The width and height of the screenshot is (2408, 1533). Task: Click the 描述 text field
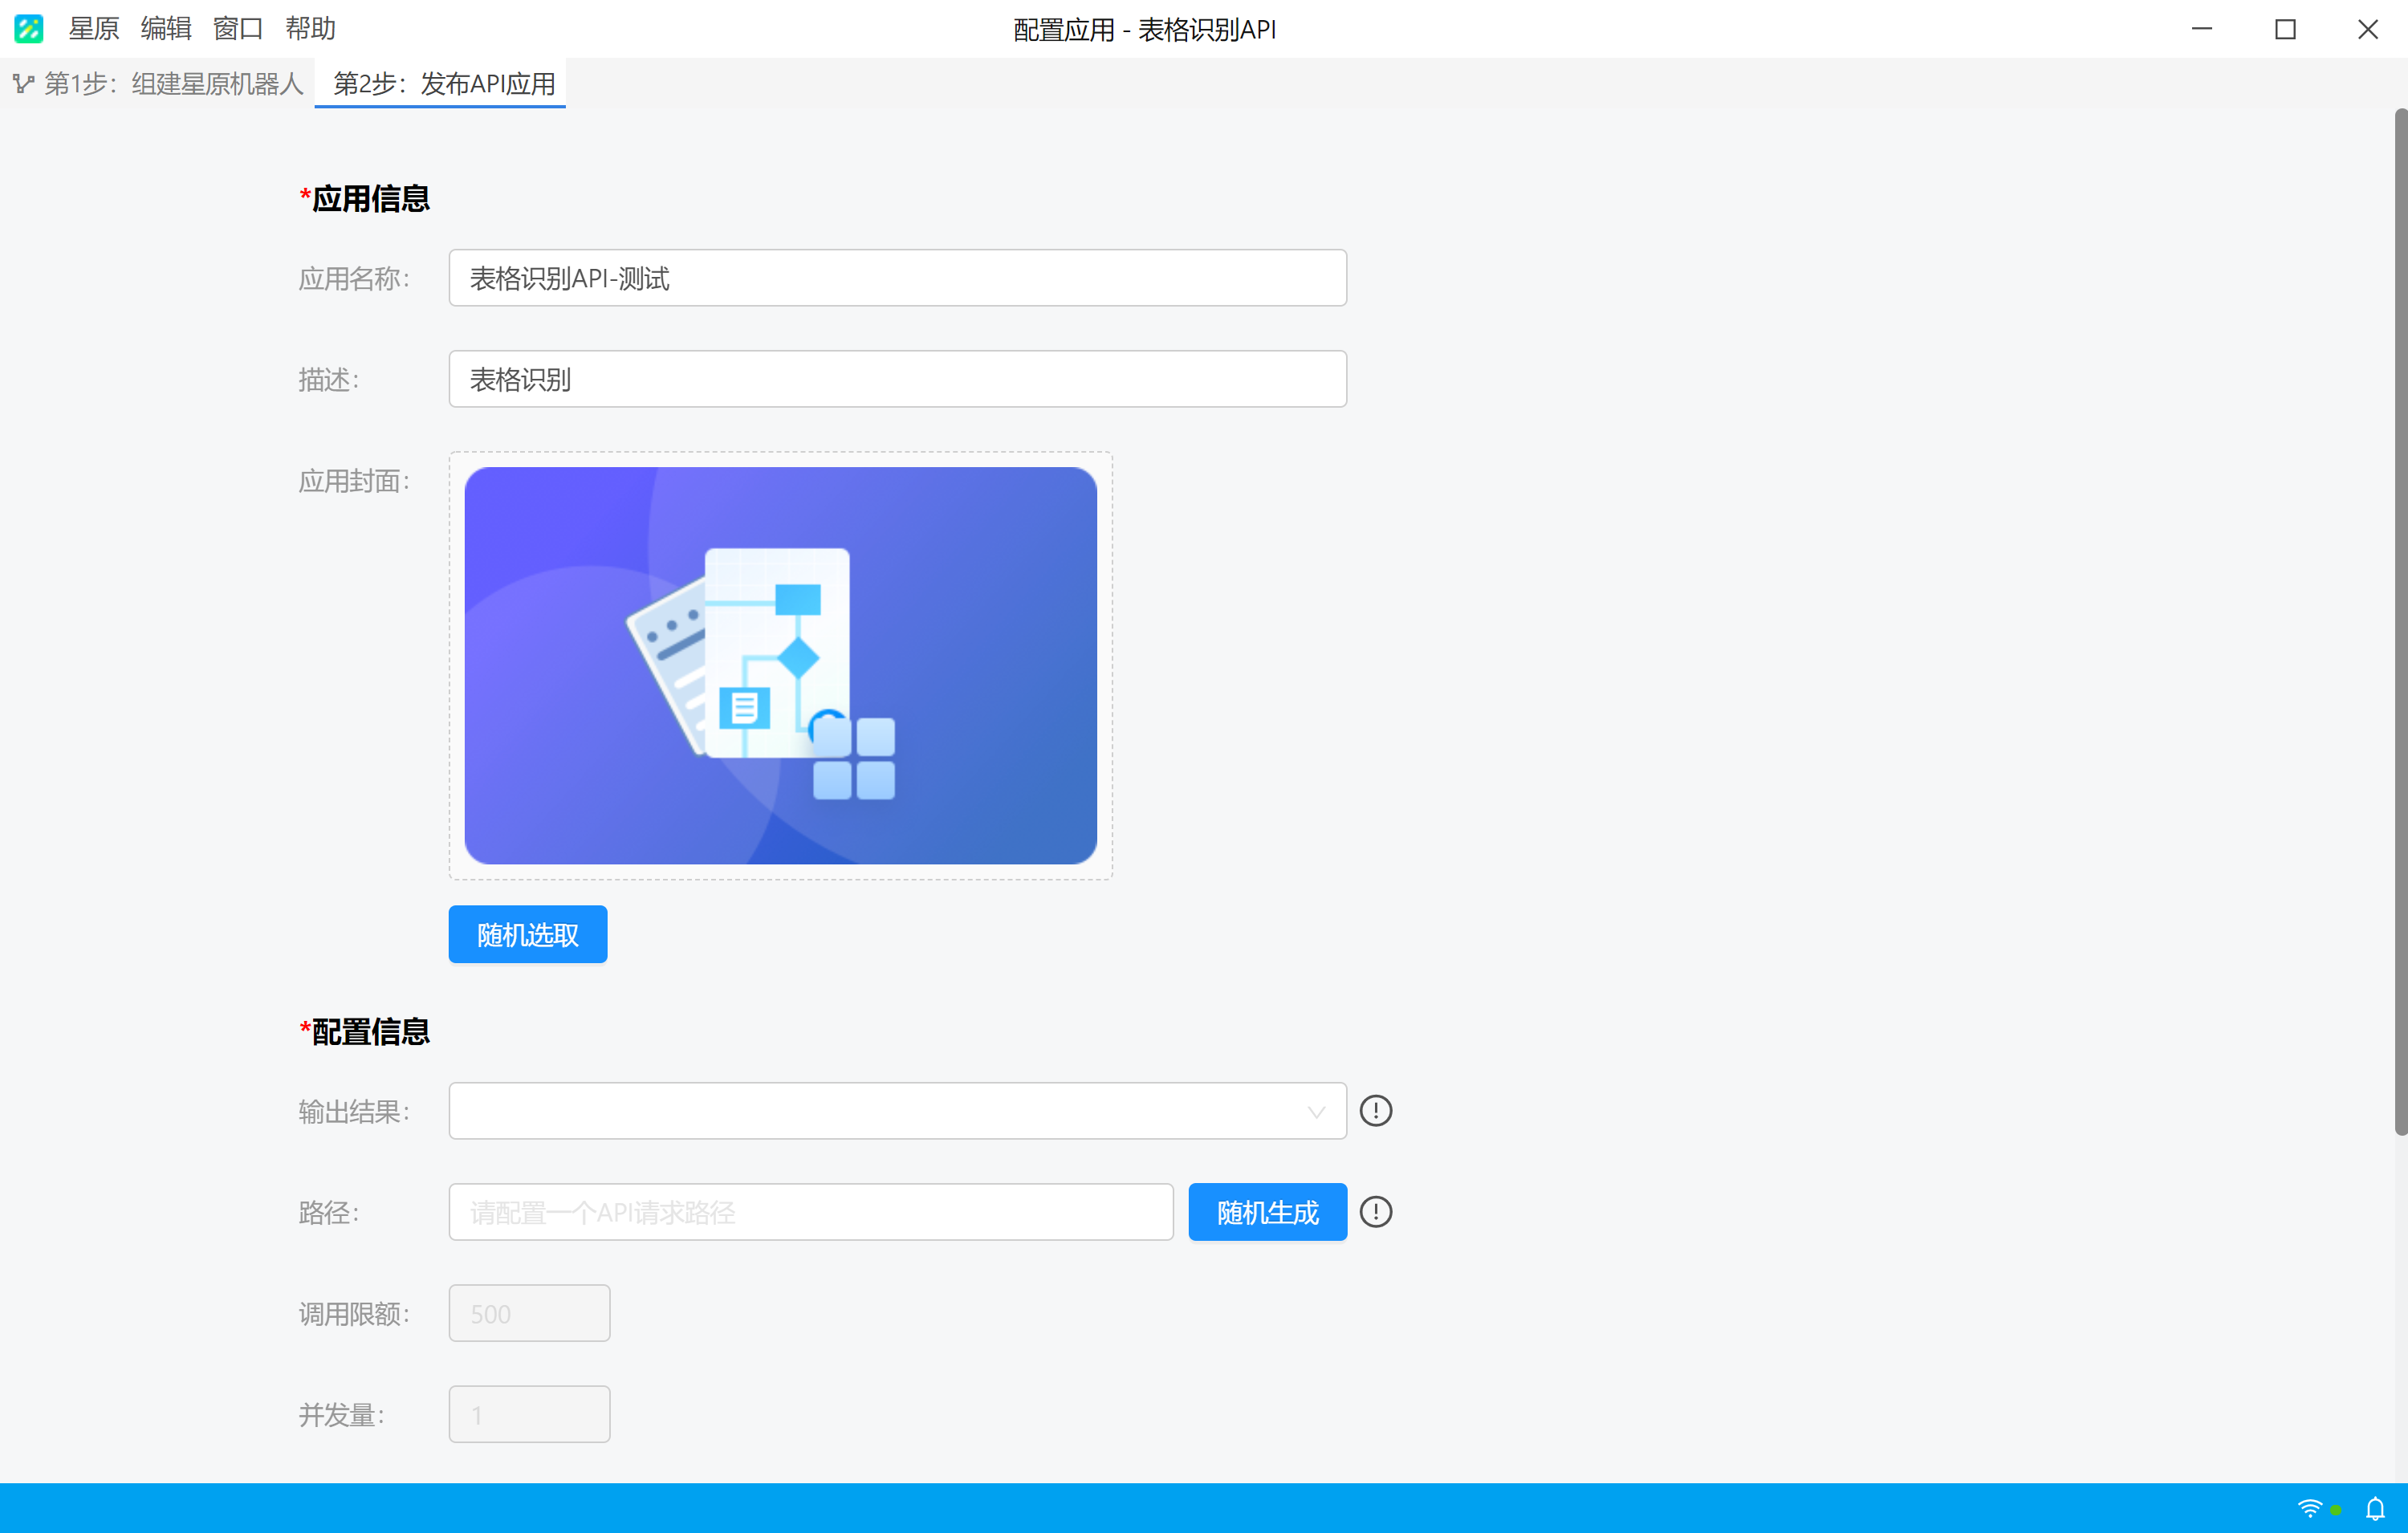coord(897,379)
